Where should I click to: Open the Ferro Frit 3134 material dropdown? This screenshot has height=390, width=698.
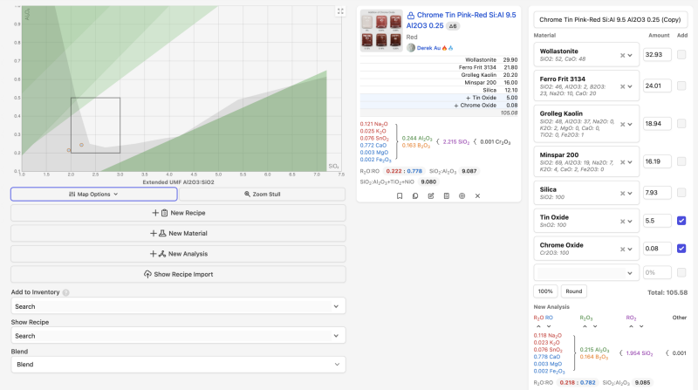(x=633, y=87)
